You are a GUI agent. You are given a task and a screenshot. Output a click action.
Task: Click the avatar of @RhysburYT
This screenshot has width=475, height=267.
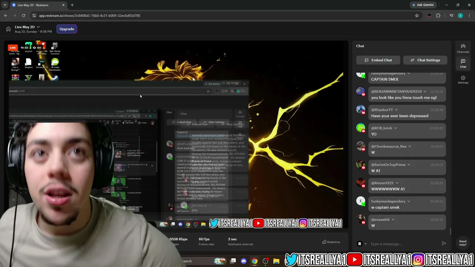pyautogui.click(x=361, y=110)
